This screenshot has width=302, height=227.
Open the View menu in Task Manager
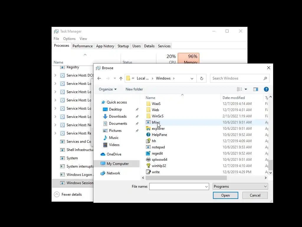(x=83, y=39)
